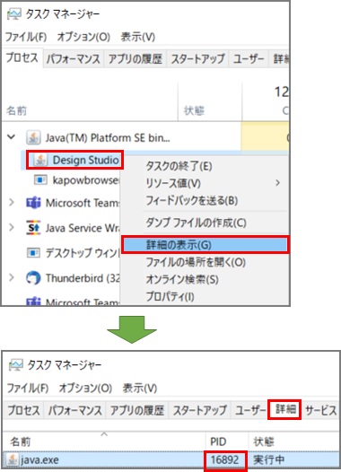Click the デスクトップ ウィンドウ process icon
This screenshot has height=472, width=341.
pyautogui.click(x=33, y=252)
